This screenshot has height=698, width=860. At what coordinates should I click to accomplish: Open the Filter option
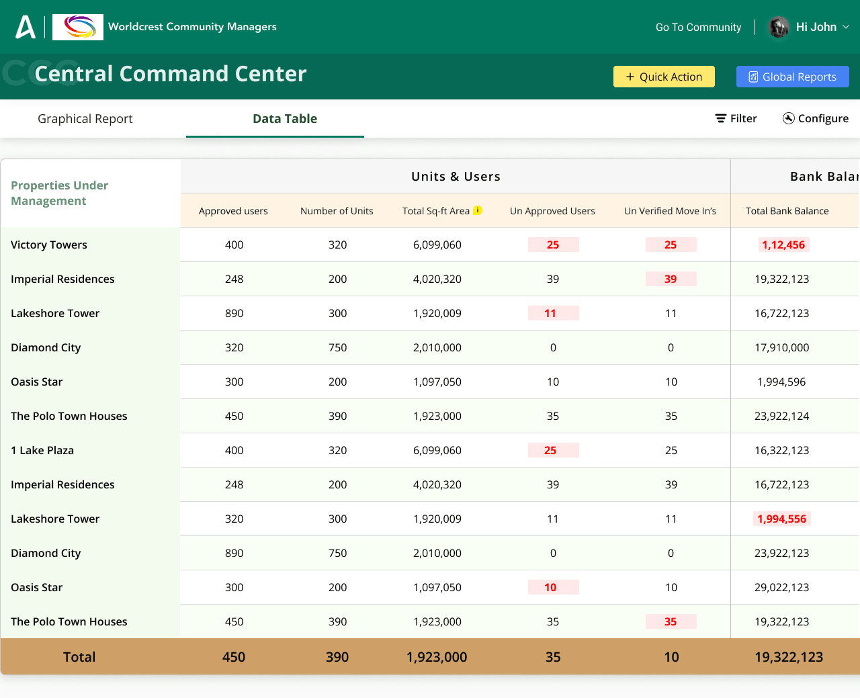736,118
